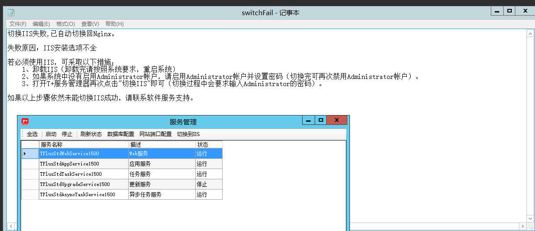Open the 文件(F) menu in Notepad
The height and width of the screenshot is (231, 535).
18,24
